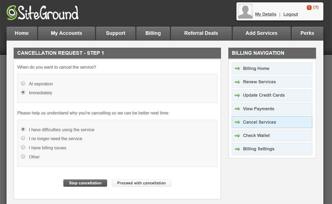Click the Stop cancellation button

pos(85,183)
